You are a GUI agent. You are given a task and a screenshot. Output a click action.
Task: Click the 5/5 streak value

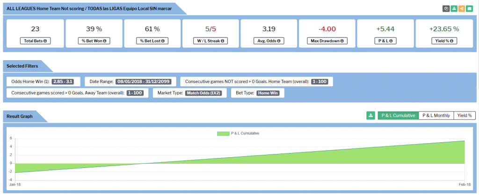click(210, 29)
